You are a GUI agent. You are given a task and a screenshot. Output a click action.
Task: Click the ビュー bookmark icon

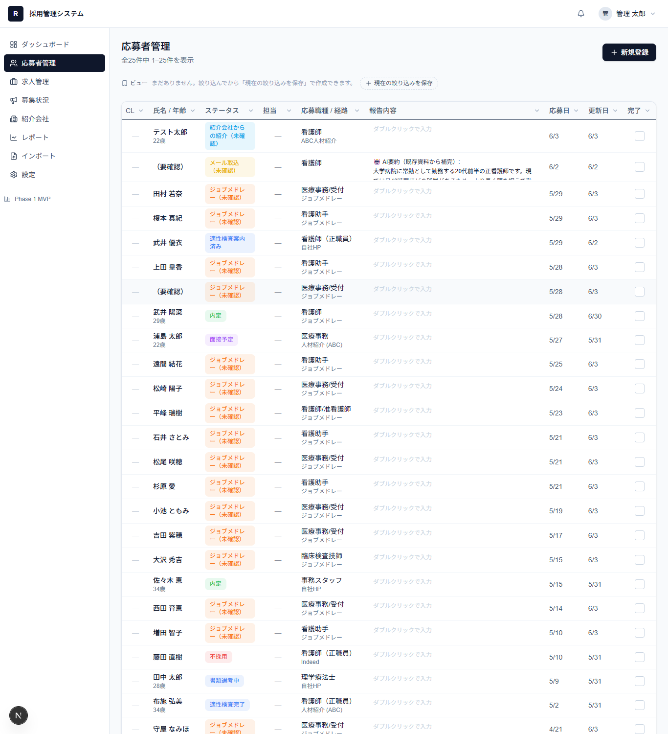125,83
